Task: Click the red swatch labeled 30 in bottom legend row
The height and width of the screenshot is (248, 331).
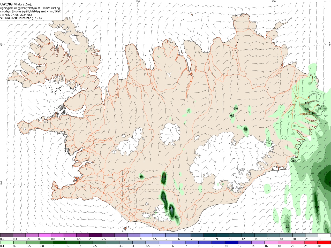Action: [x=324, y=242]
